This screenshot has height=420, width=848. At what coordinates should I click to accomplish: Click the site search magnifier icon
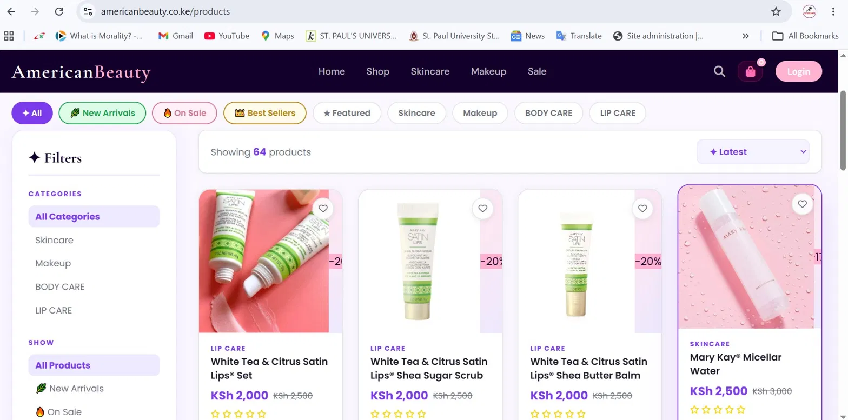tap(719, 71)
